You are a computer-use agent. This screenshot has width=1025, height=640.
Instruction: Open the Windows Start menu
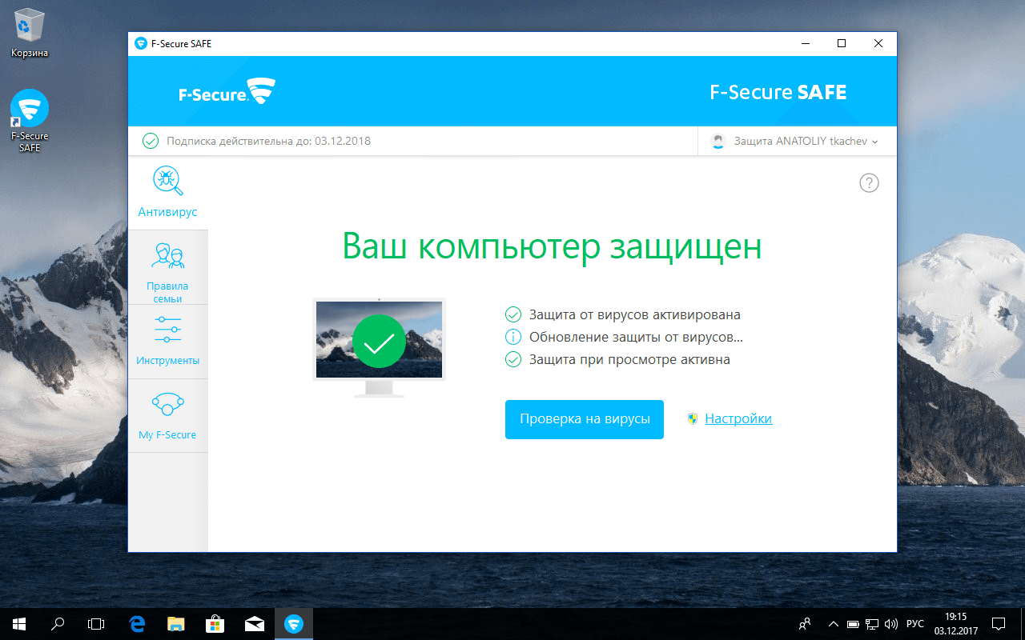click(x=19, y=624)
